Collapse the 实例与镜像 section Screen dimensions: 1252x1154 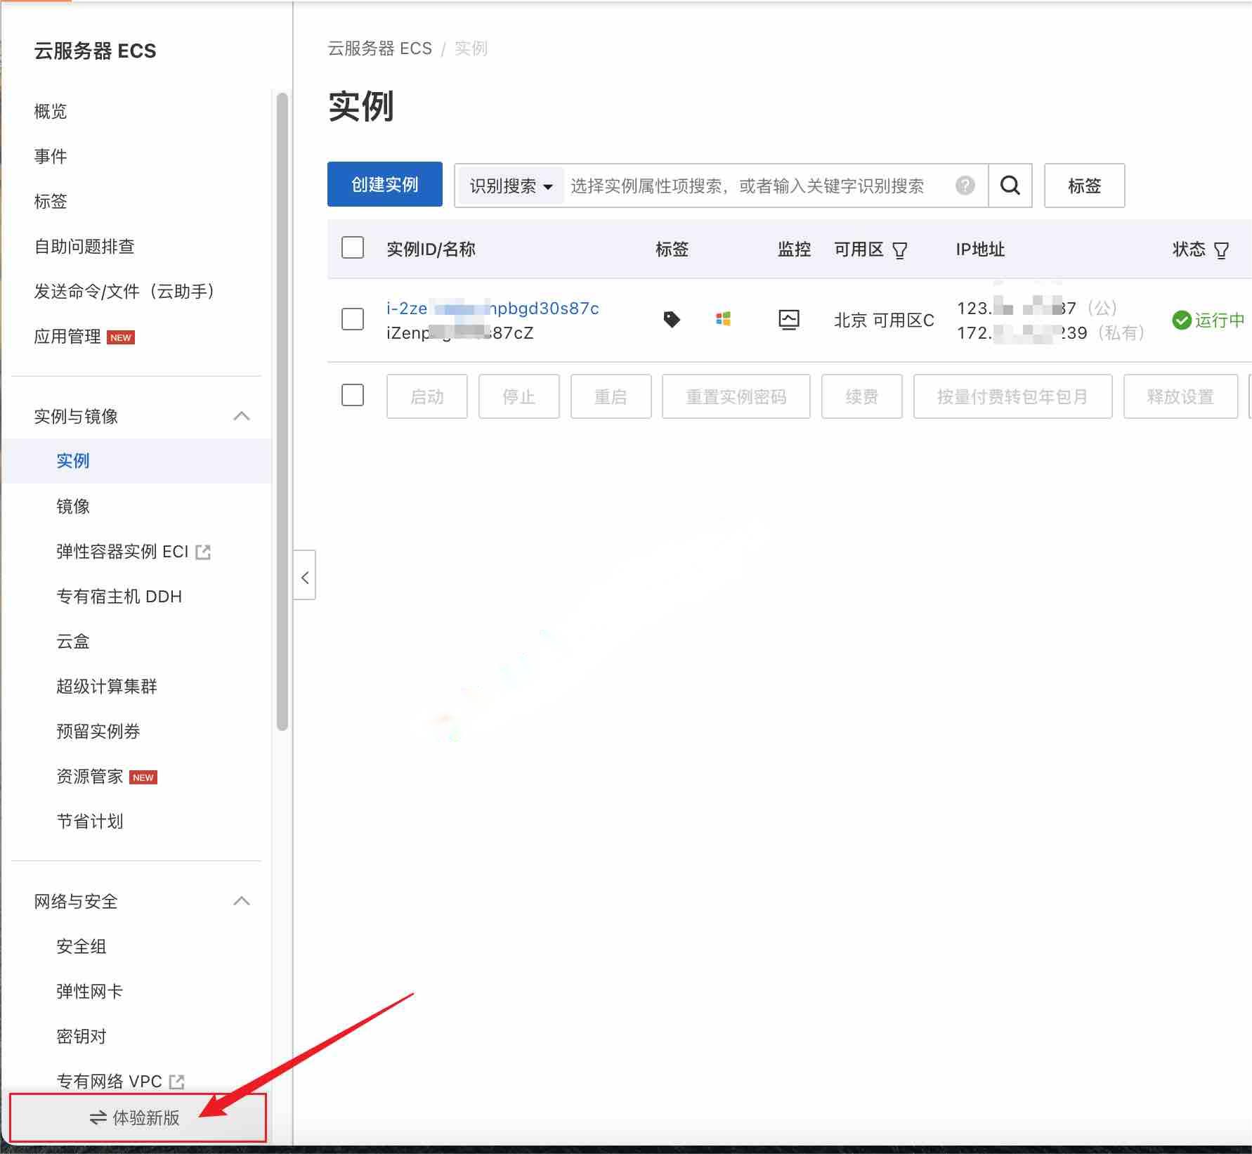pos(241,416)
